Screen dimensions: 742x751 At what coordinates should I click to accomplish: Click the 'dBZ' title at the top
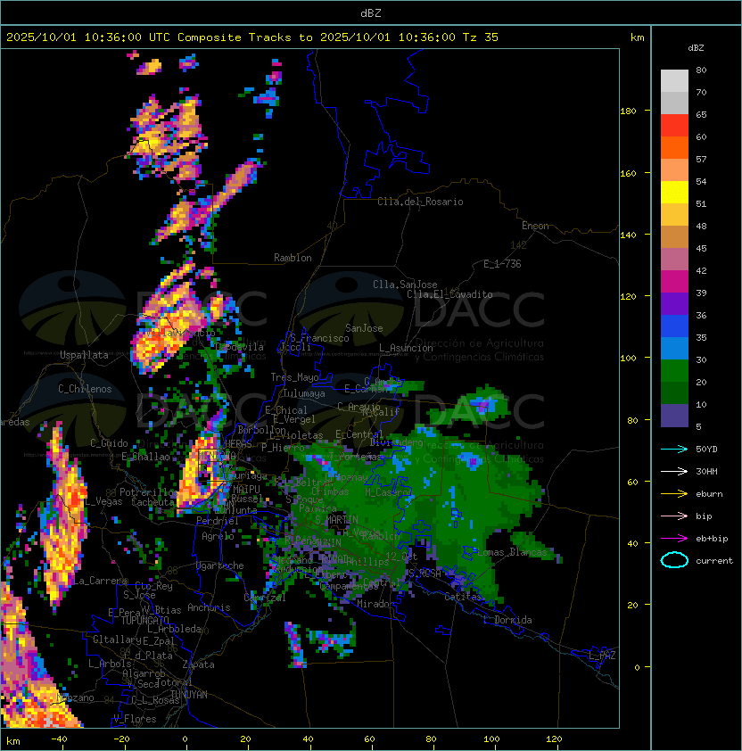(x=371, y=13)
